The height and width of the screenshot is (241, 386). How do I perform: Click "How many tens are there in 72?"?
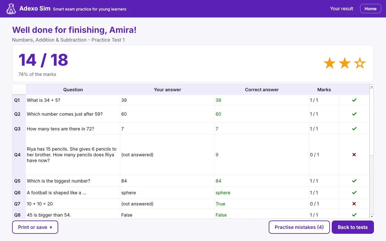pyautogui.click(x=60, y=129)
